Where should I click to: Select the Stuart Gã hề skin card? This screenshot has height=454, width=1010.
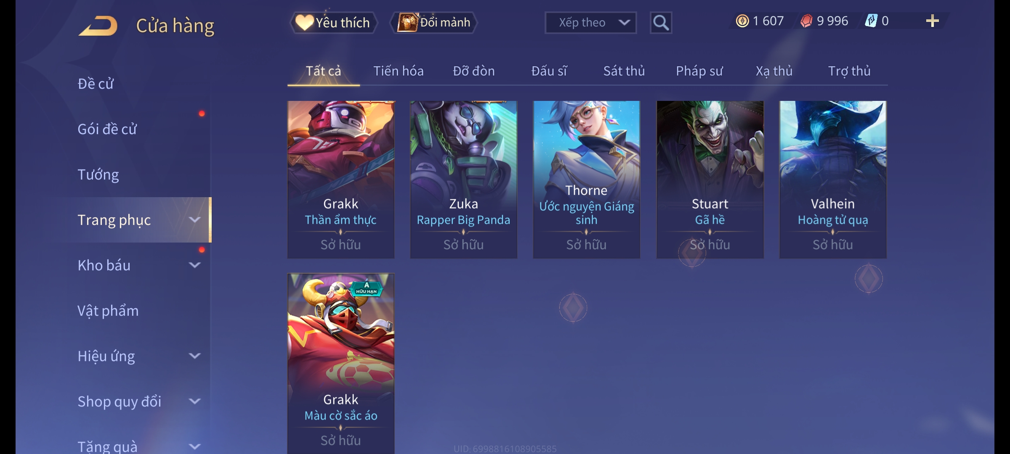(710, 179)
